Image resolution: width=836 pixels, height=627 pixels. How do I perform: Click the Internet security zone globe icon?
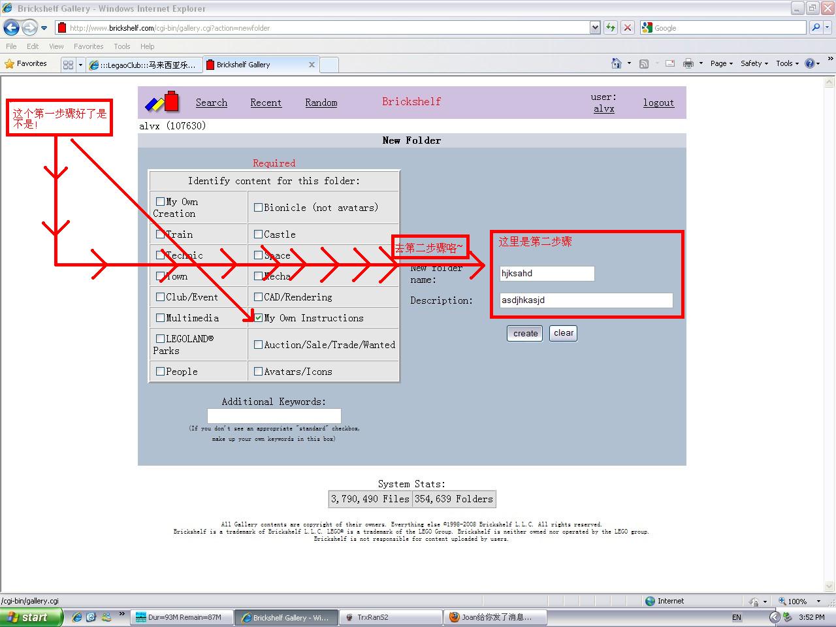[650, 601]
